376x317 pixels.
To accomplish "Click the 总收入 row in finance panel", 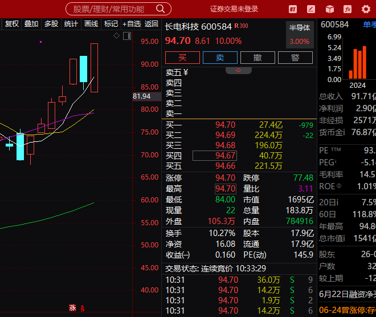I will pos(348,96).
